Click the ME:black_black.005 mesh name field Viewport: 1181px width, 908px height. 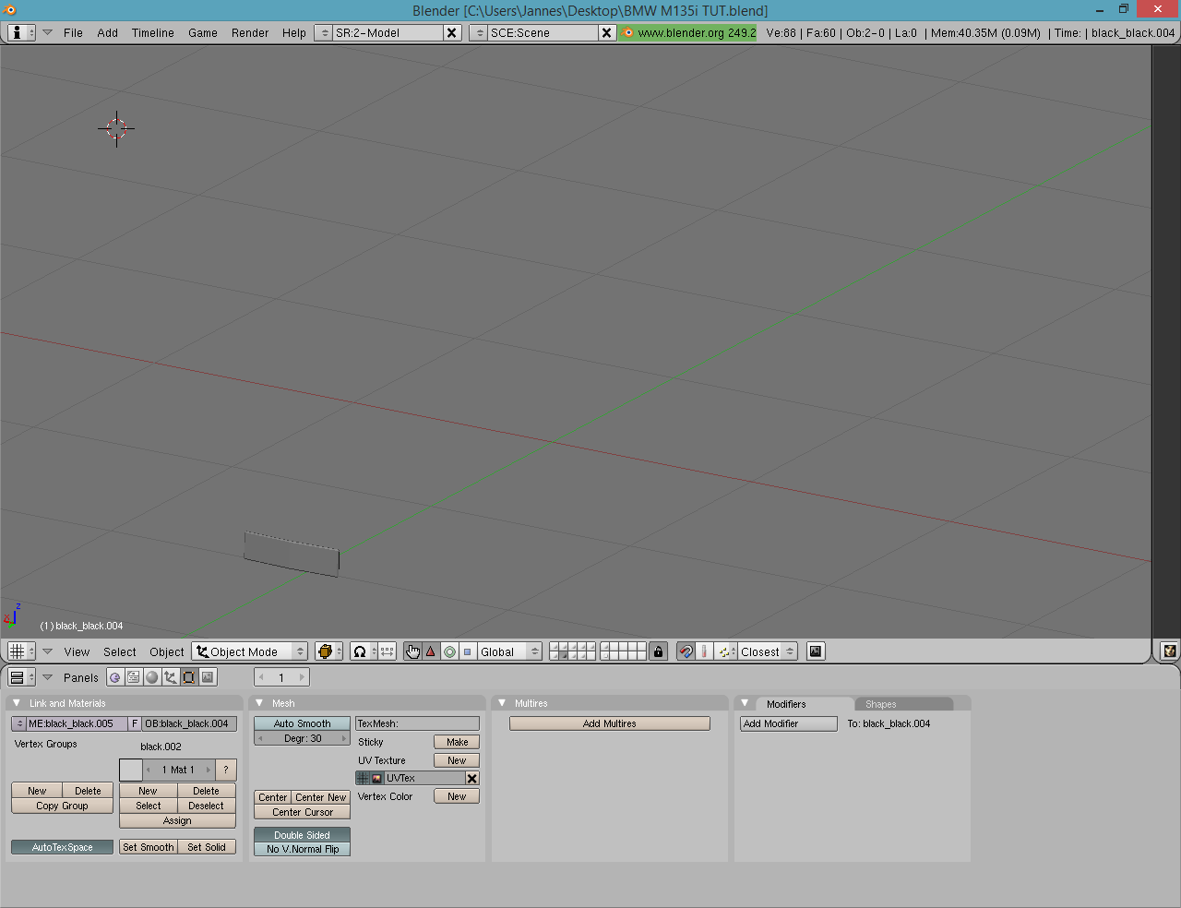pos(76,723)
